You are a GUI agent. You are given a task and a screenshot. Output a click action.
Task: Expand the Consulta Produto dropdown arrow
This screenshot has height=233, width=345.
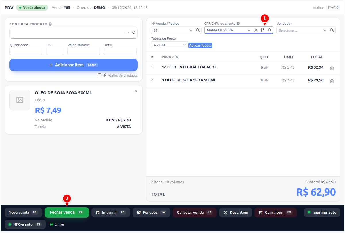(127, 33)
